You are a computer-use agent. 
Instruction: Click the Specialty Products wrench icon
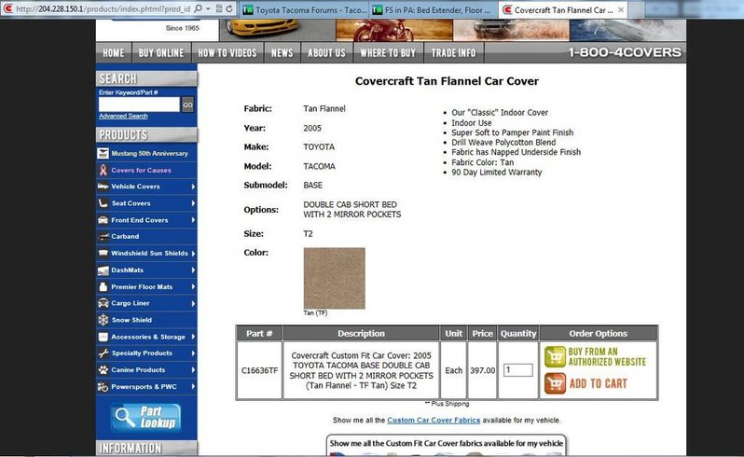(x=103, y=353)
